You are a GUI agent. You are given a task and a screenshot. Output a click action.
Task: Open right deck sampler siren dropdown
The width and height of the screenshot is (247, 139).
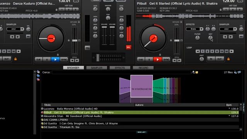tap(235, 29)
